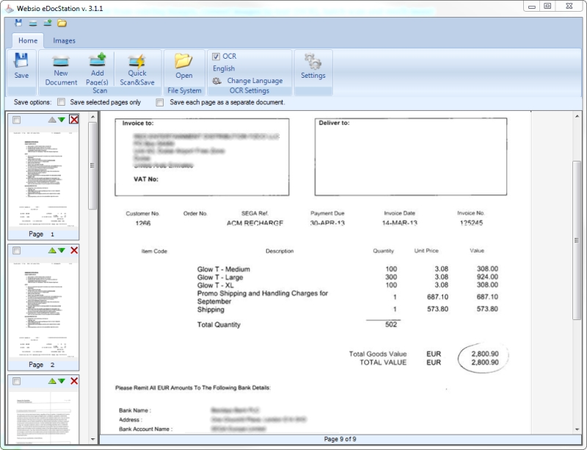The width and height of the screenshot is (587, 450).
Task: Click the circled total value 2,800.90
Action: pyautogui.click(x=485, y=358)
